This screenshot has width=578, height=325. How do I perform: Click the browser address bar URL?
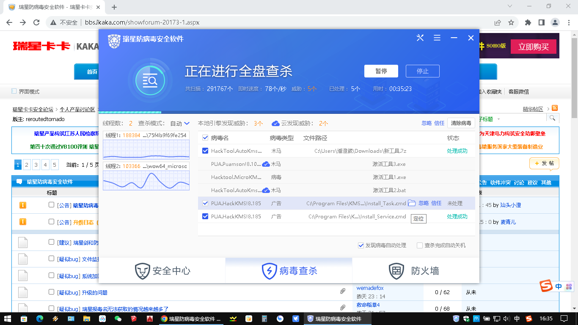(142, 22)
